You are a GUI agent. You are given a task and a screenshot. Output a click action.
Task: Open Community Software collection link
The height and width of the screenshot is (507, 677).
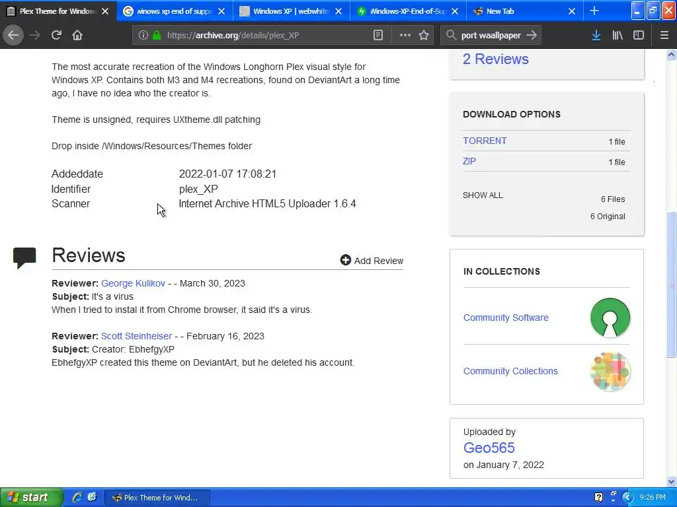pos(506,318)
